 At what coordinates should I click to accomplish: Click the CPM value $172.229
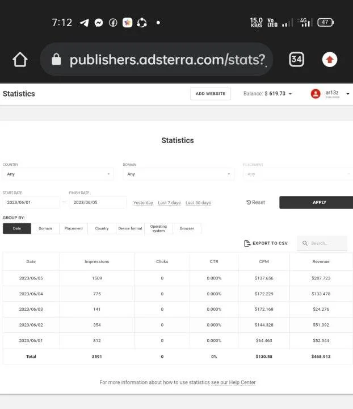tap(264, 294)
